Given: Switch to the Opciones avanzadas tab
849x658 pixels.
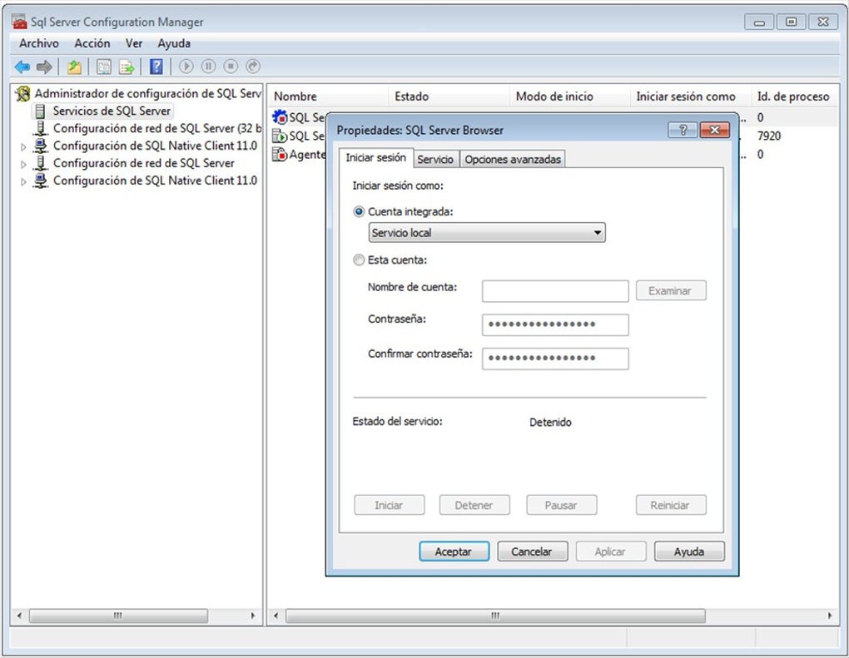Looking at the screenshot, I should [x=513, y=159].
